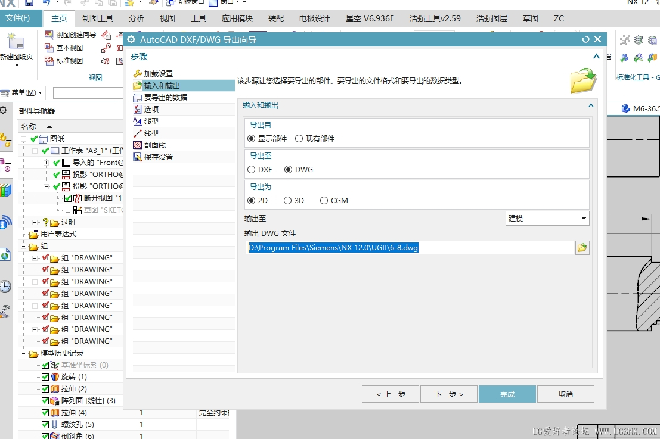
Task: Switch to the 制图工具 ribbon tab
Action: click(x=98, y=18)
